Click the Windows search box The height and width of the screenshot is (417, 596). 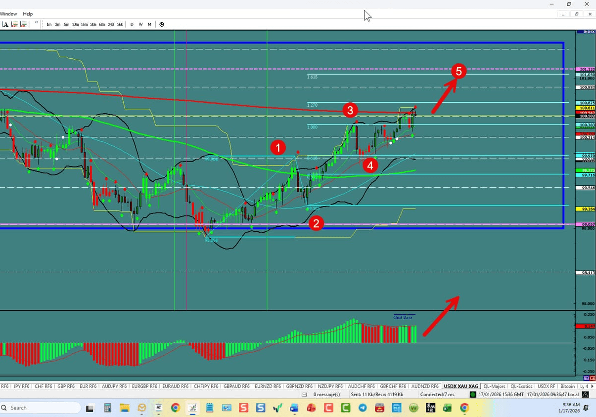point(40,408)
